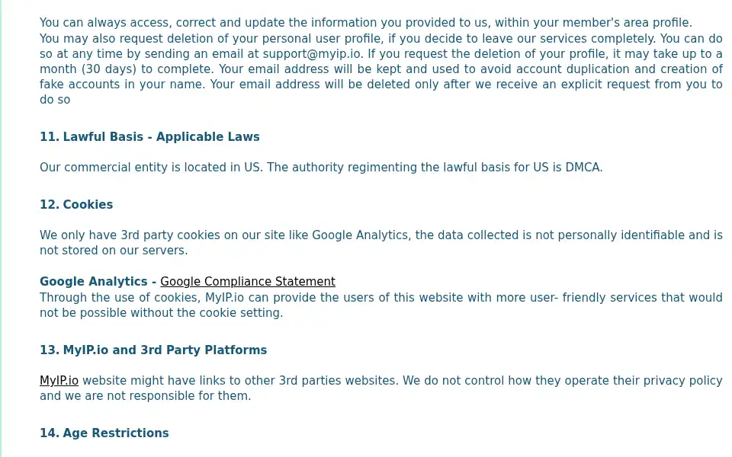Open the Google Compliance Statement link
Viewport: 732px width, 457px height.
pos(247,282)
